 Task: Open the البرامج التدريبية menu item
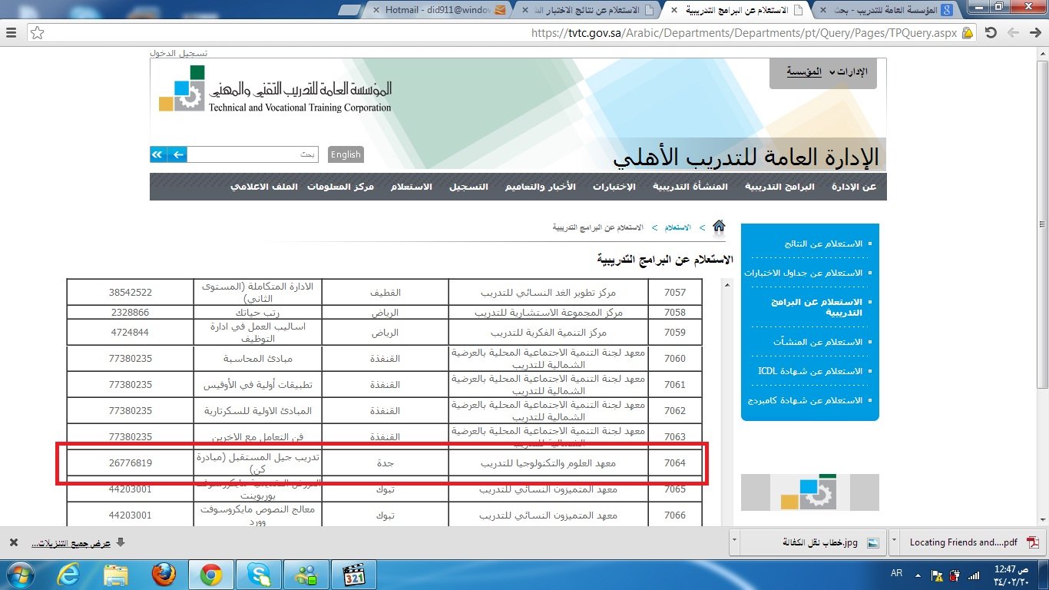(x=780, y=187)
